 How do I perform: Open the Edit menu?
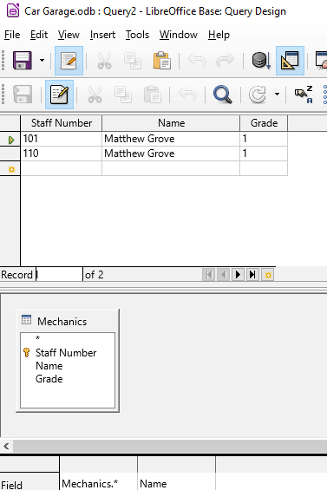click(39, 35)
